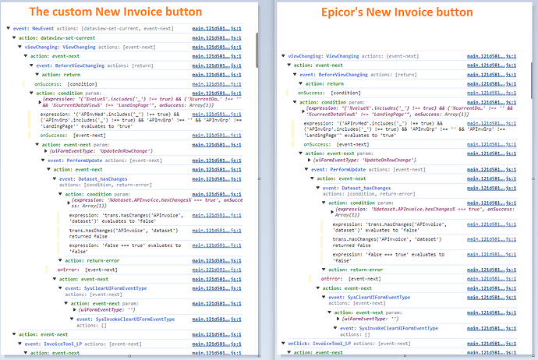Open main.js source link beside NewEvent row
This screenshot has width=538, height=360.
point(217,29)
